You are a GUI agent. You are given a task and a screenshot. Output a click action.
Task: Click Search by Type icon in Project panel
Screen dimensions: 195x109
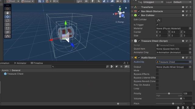(x=112, y=67)
